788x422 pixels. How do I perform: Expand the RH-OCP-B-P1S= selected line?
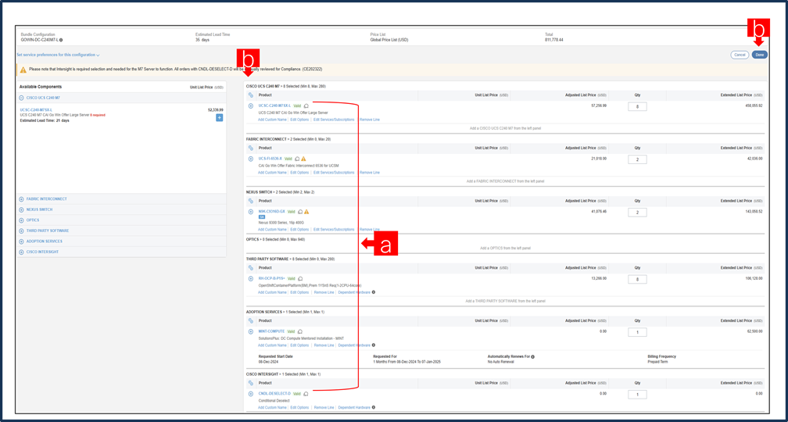tap(251, 279)
